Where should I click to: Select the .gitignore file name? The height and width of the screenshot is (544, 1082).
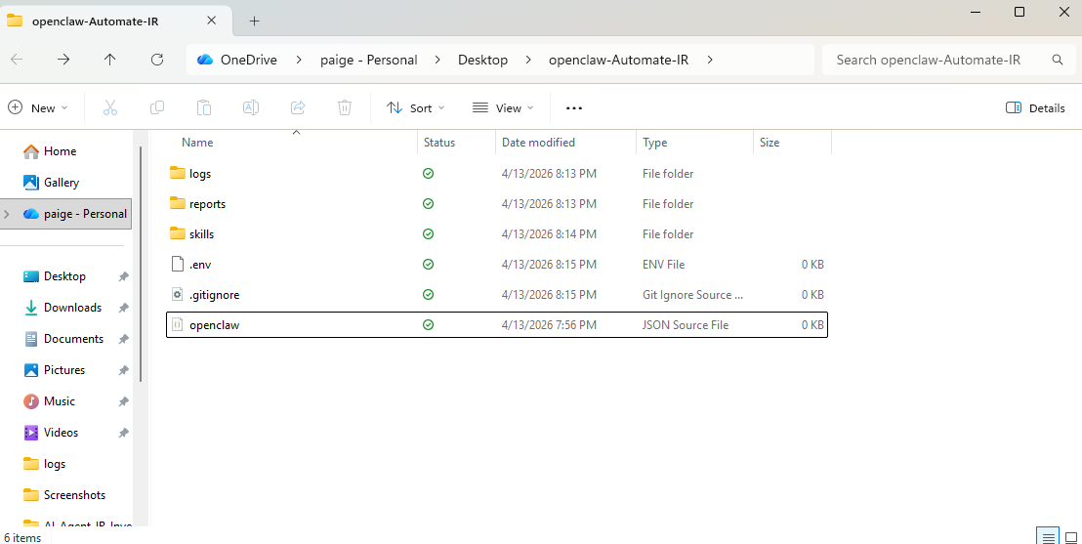[215, 295]
